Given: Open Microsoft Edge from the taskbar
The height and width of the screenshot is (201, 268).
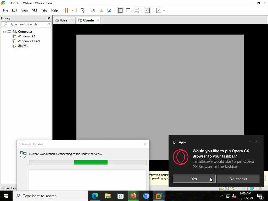Looking at the screenshot, I should click(x=95, y=196).
